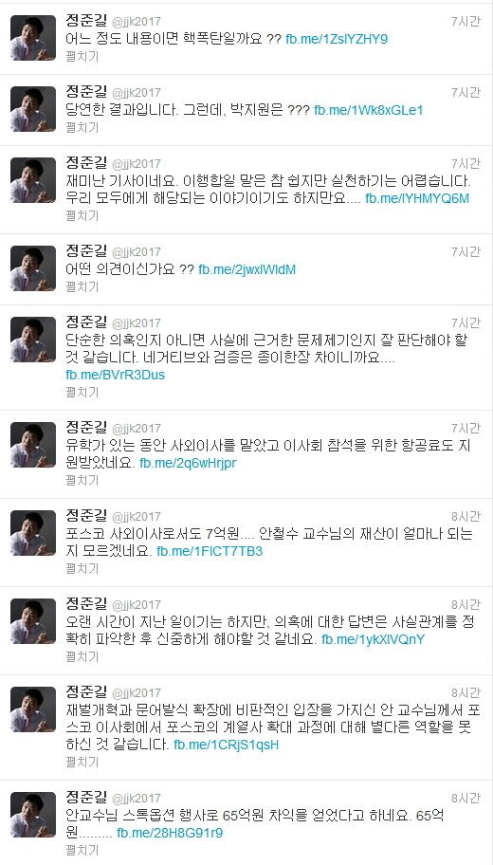Click @jjk2017 handle on 유학가 있는 tweet
The height and width of the screenshot is (865, 493).
137,428
